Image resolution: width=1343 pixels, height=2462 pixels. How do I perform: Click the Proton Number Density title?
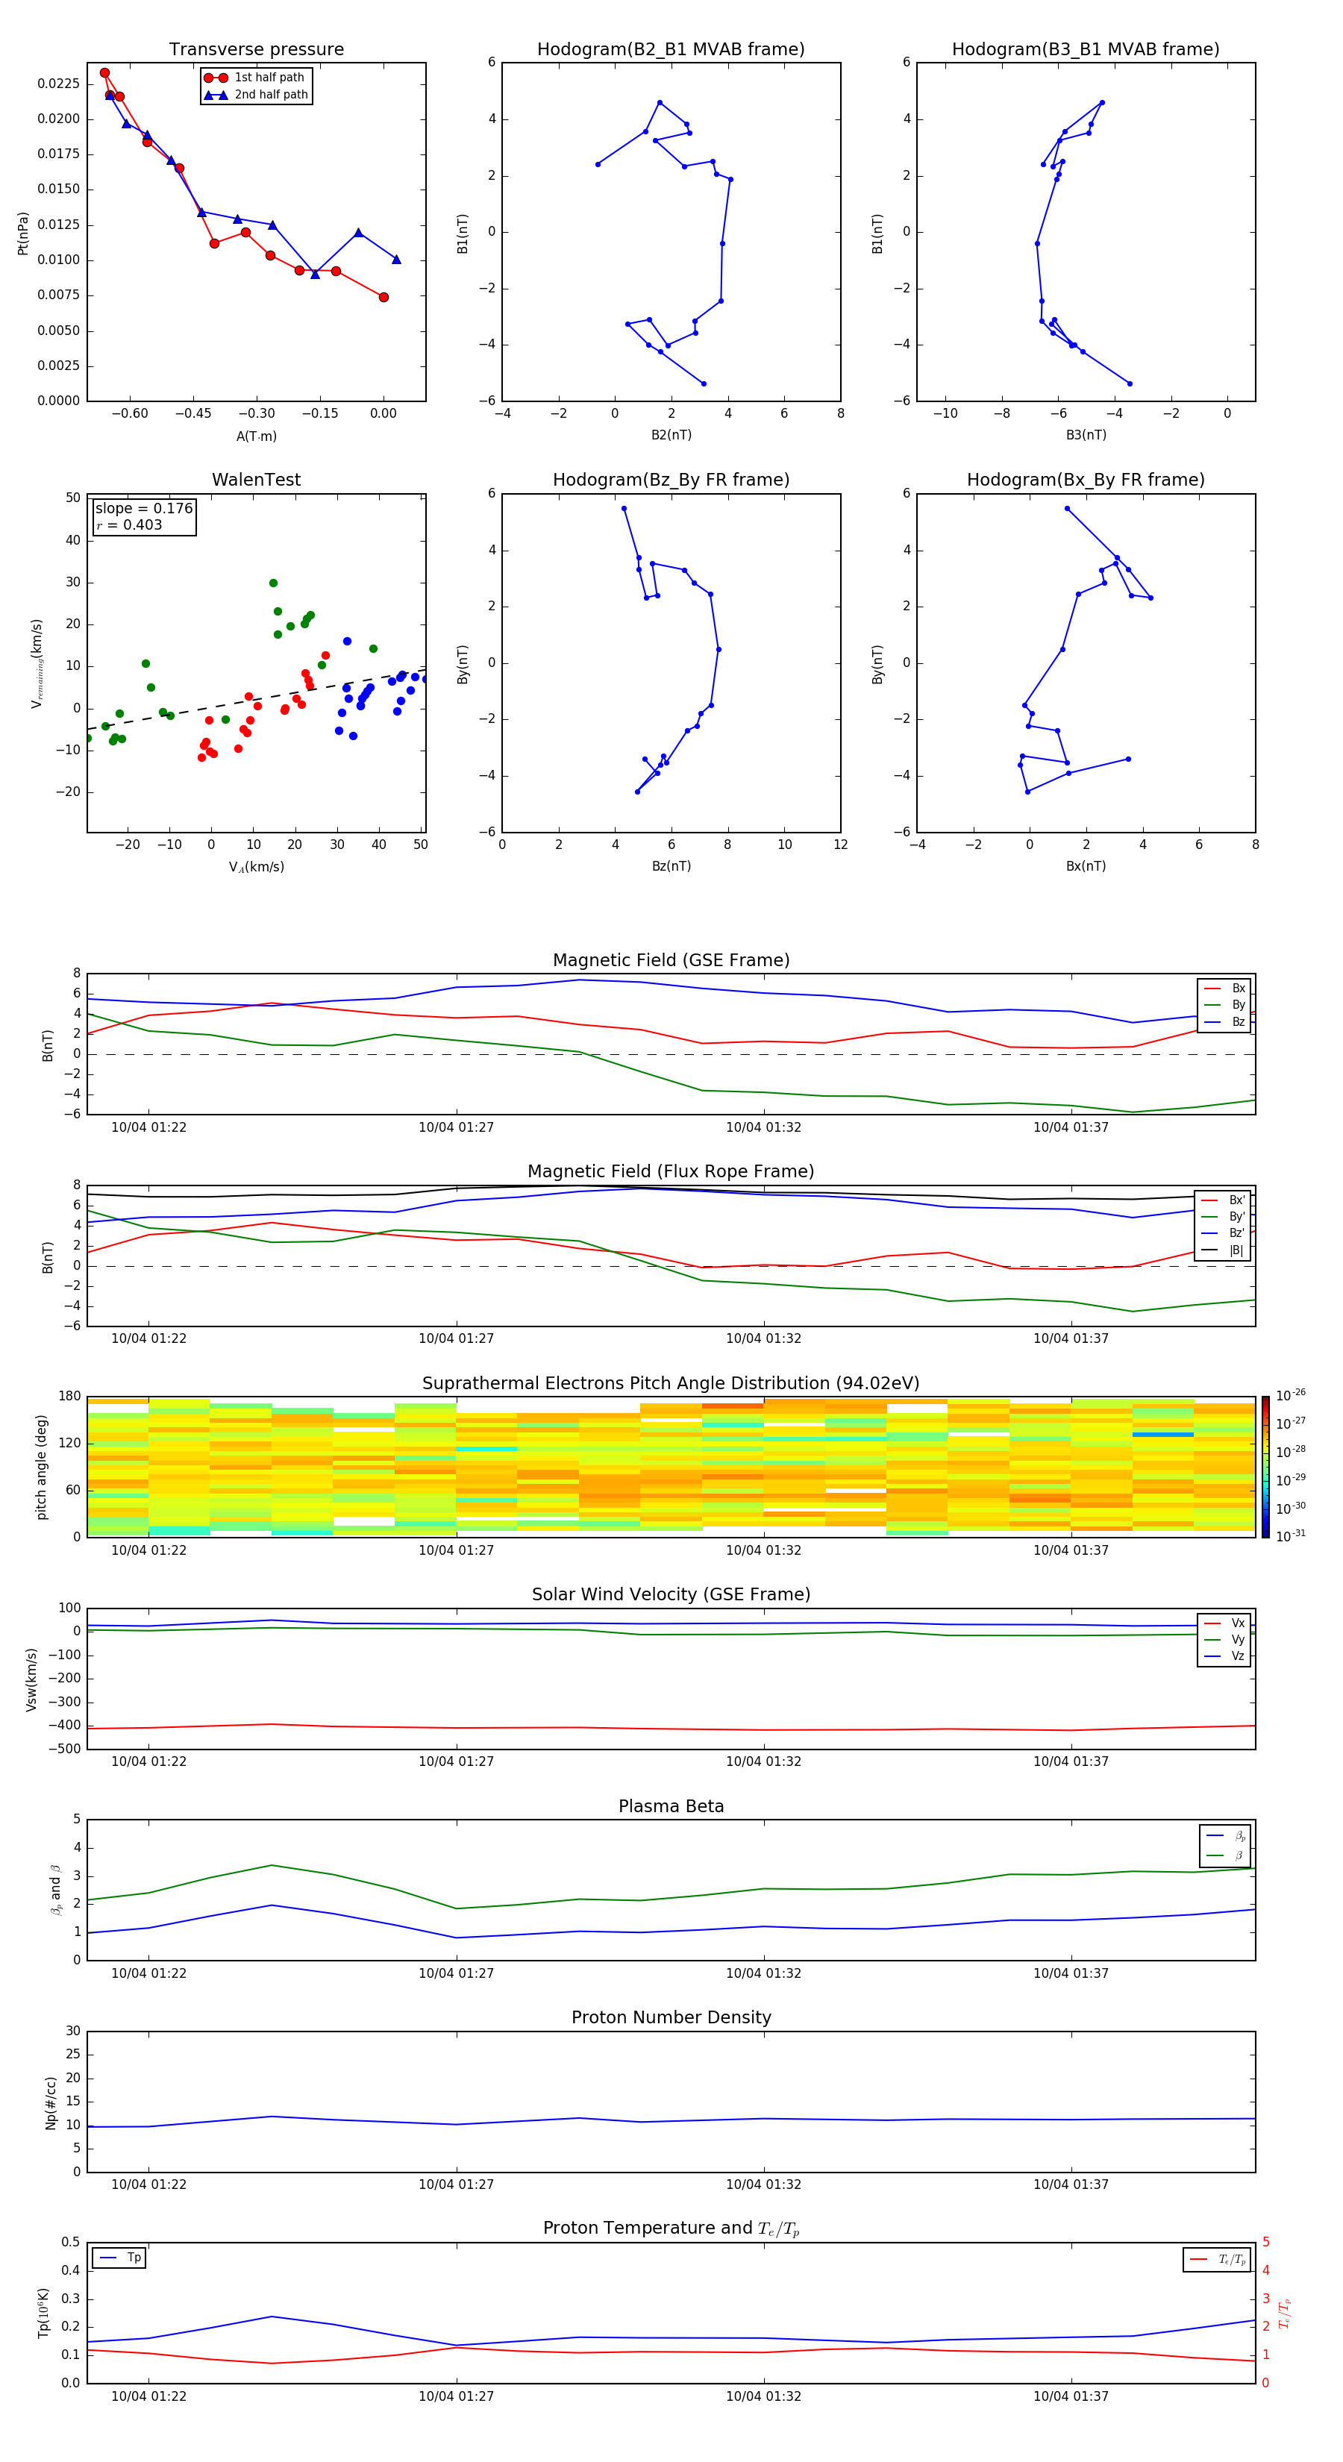tap(671, 2017)
